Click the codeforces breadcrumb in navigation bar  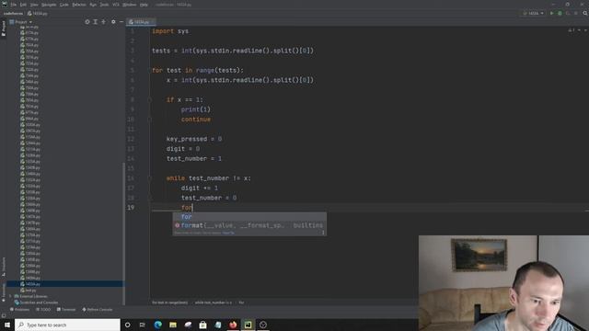point(13,14)
